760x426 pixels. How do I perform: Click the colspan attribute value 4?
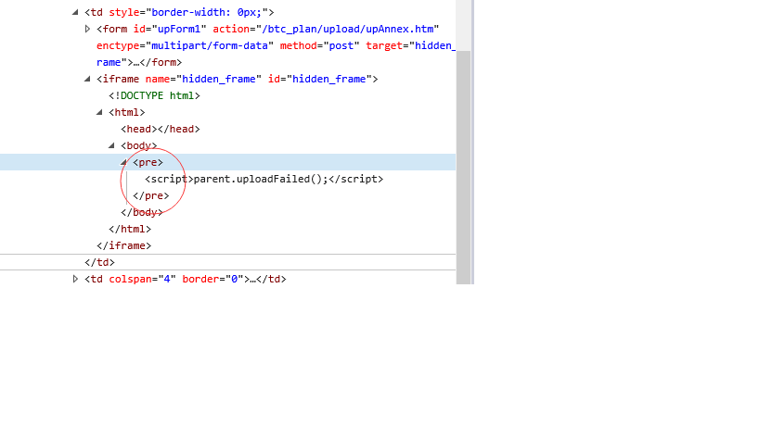(167, 279)
